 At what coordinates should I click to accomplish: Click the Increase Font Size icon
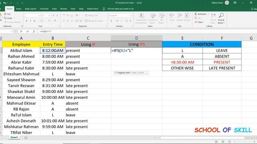tap(53, 15)
